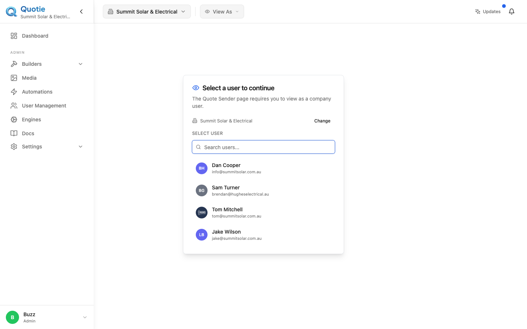Click the Media image icon
This screenshot has height=329, width=527.
tap(14, 78)
